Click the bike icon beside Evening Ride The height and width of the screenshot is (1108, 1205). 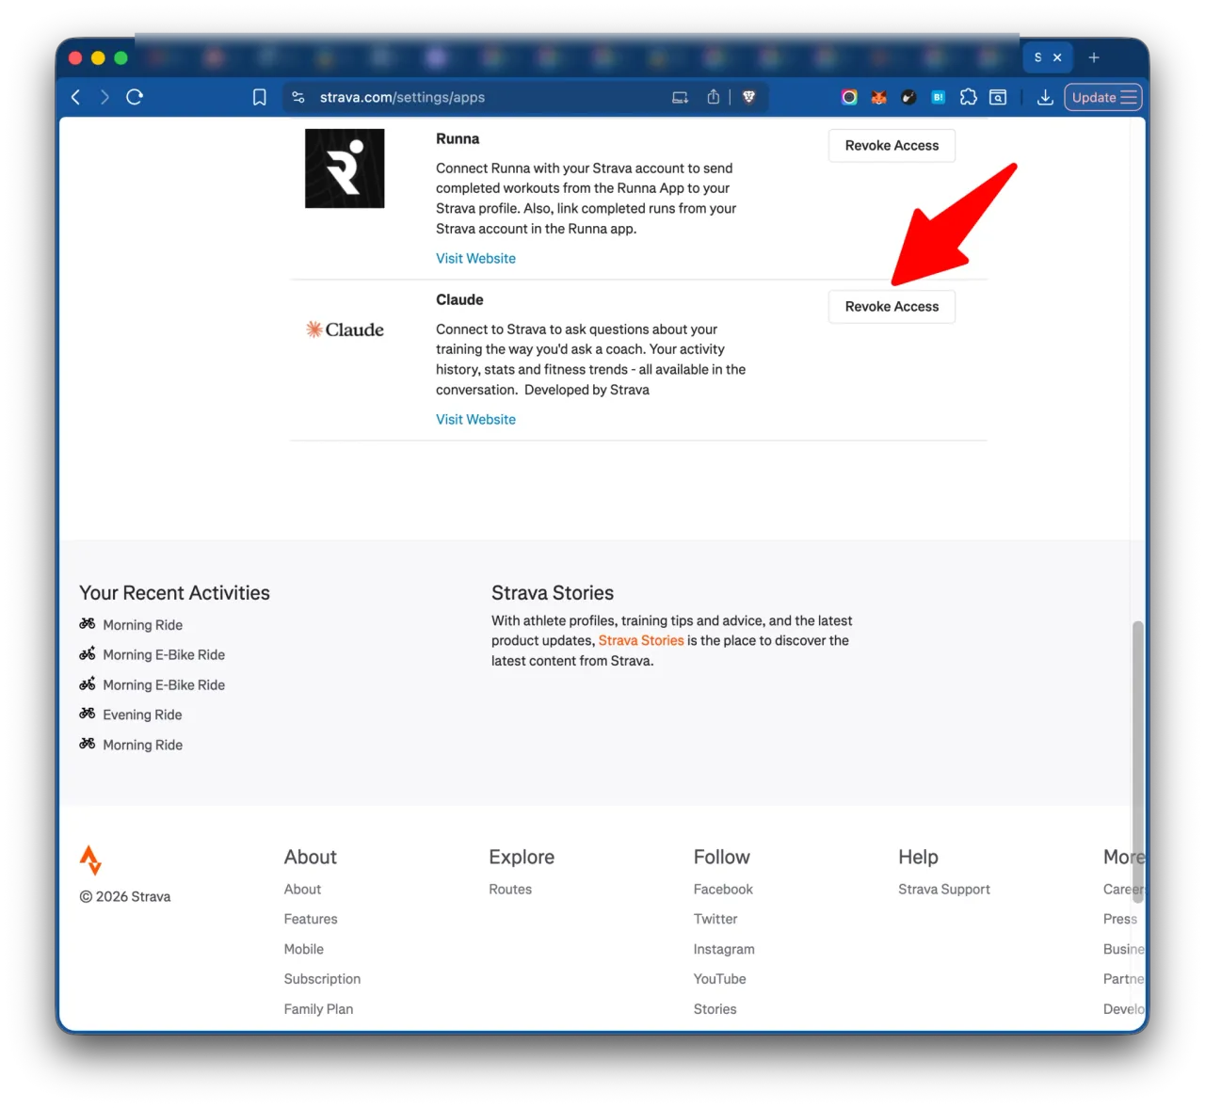pyautogui.click(x=88, y=714)
